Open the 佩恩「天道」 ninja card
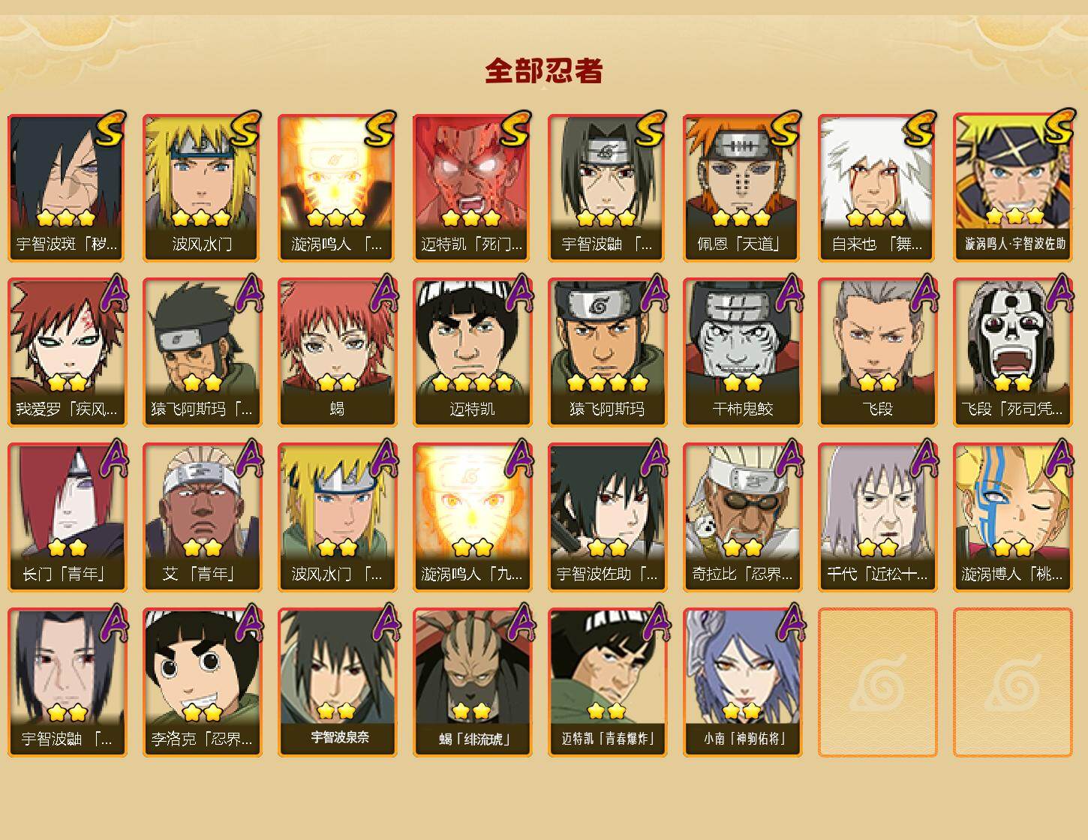Viewport: 1088px width, 840px height. click(x=742, y=187)
